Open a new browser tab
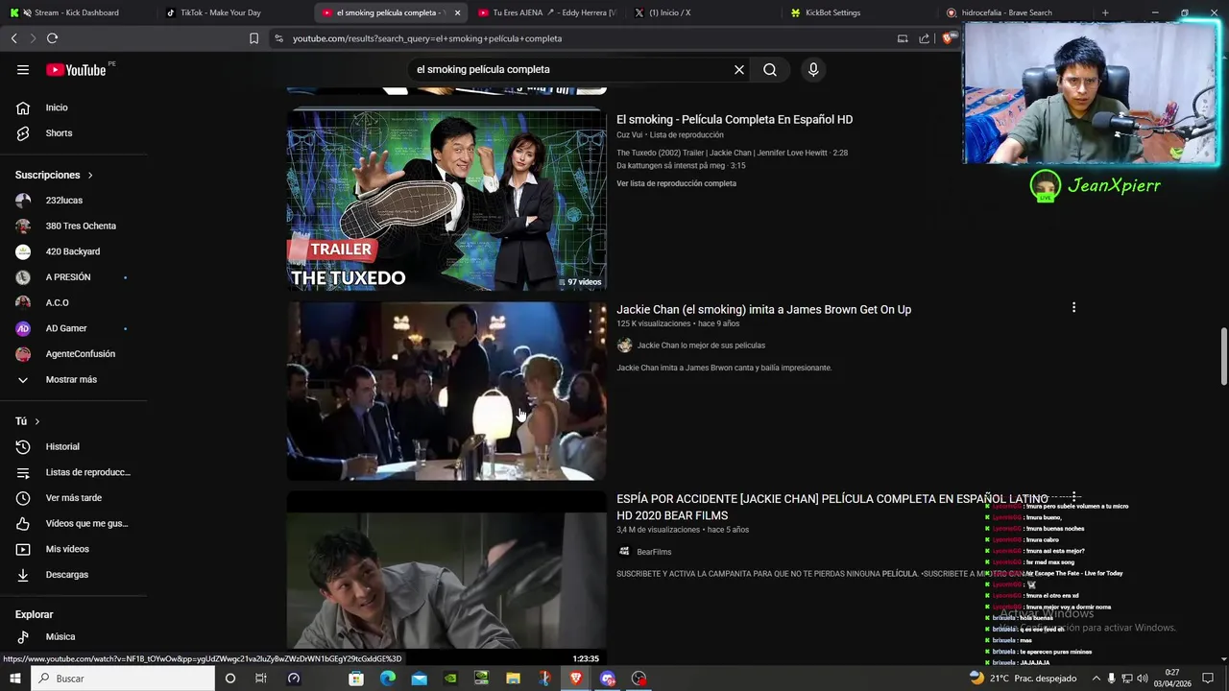Image resolution: width=1229 pixels, height=691 pixels. (x=1105, y=12)
